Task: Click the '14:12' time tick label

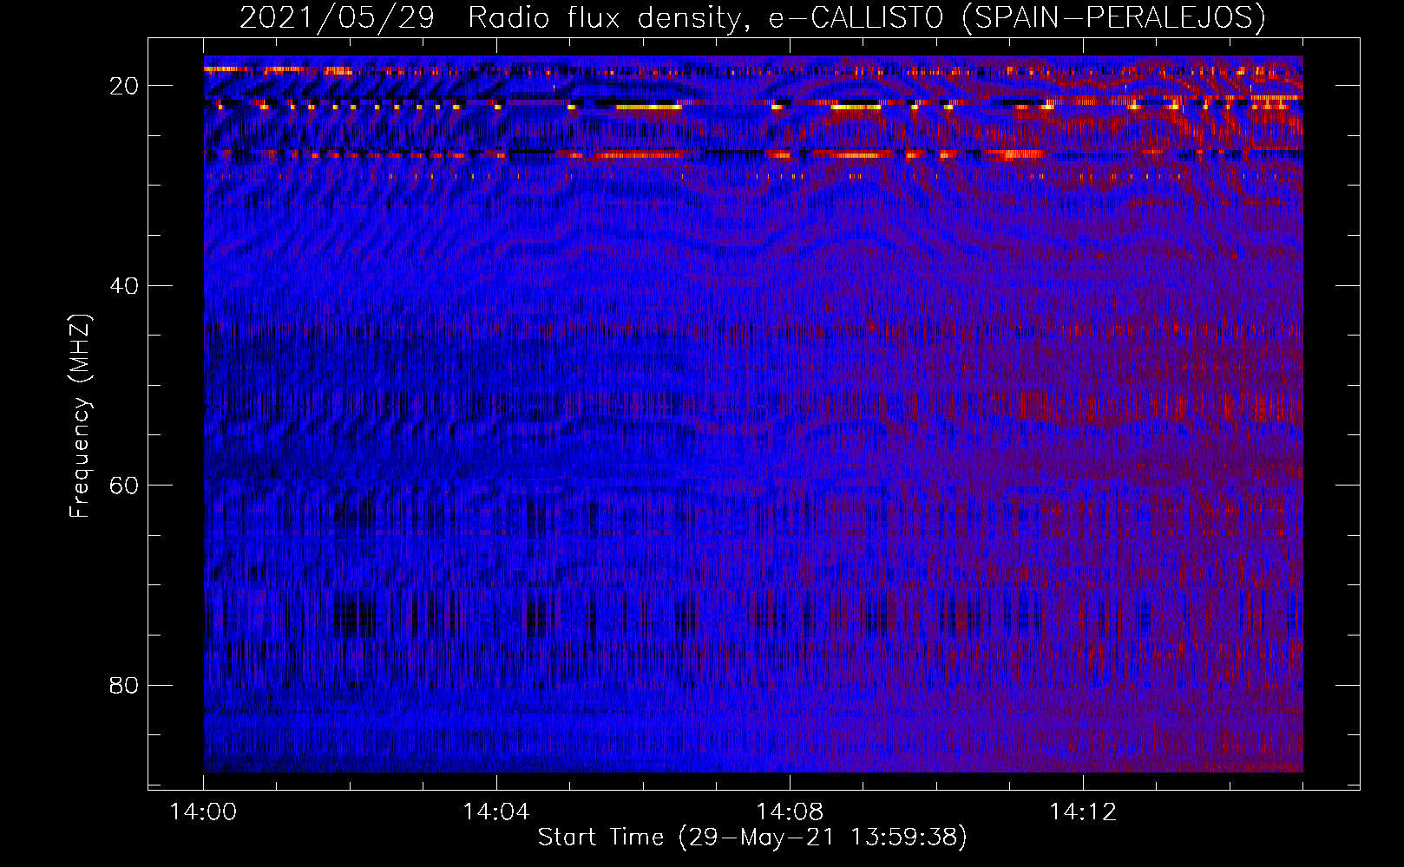Action: 1083,812
